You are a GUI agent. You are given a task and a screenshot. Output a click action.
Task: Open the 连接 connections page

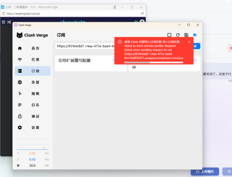pyautogui.click(x=32, y=82)
